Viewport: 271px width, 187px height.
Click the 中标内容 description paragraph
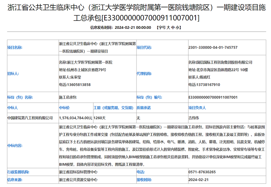pos(162,146)
